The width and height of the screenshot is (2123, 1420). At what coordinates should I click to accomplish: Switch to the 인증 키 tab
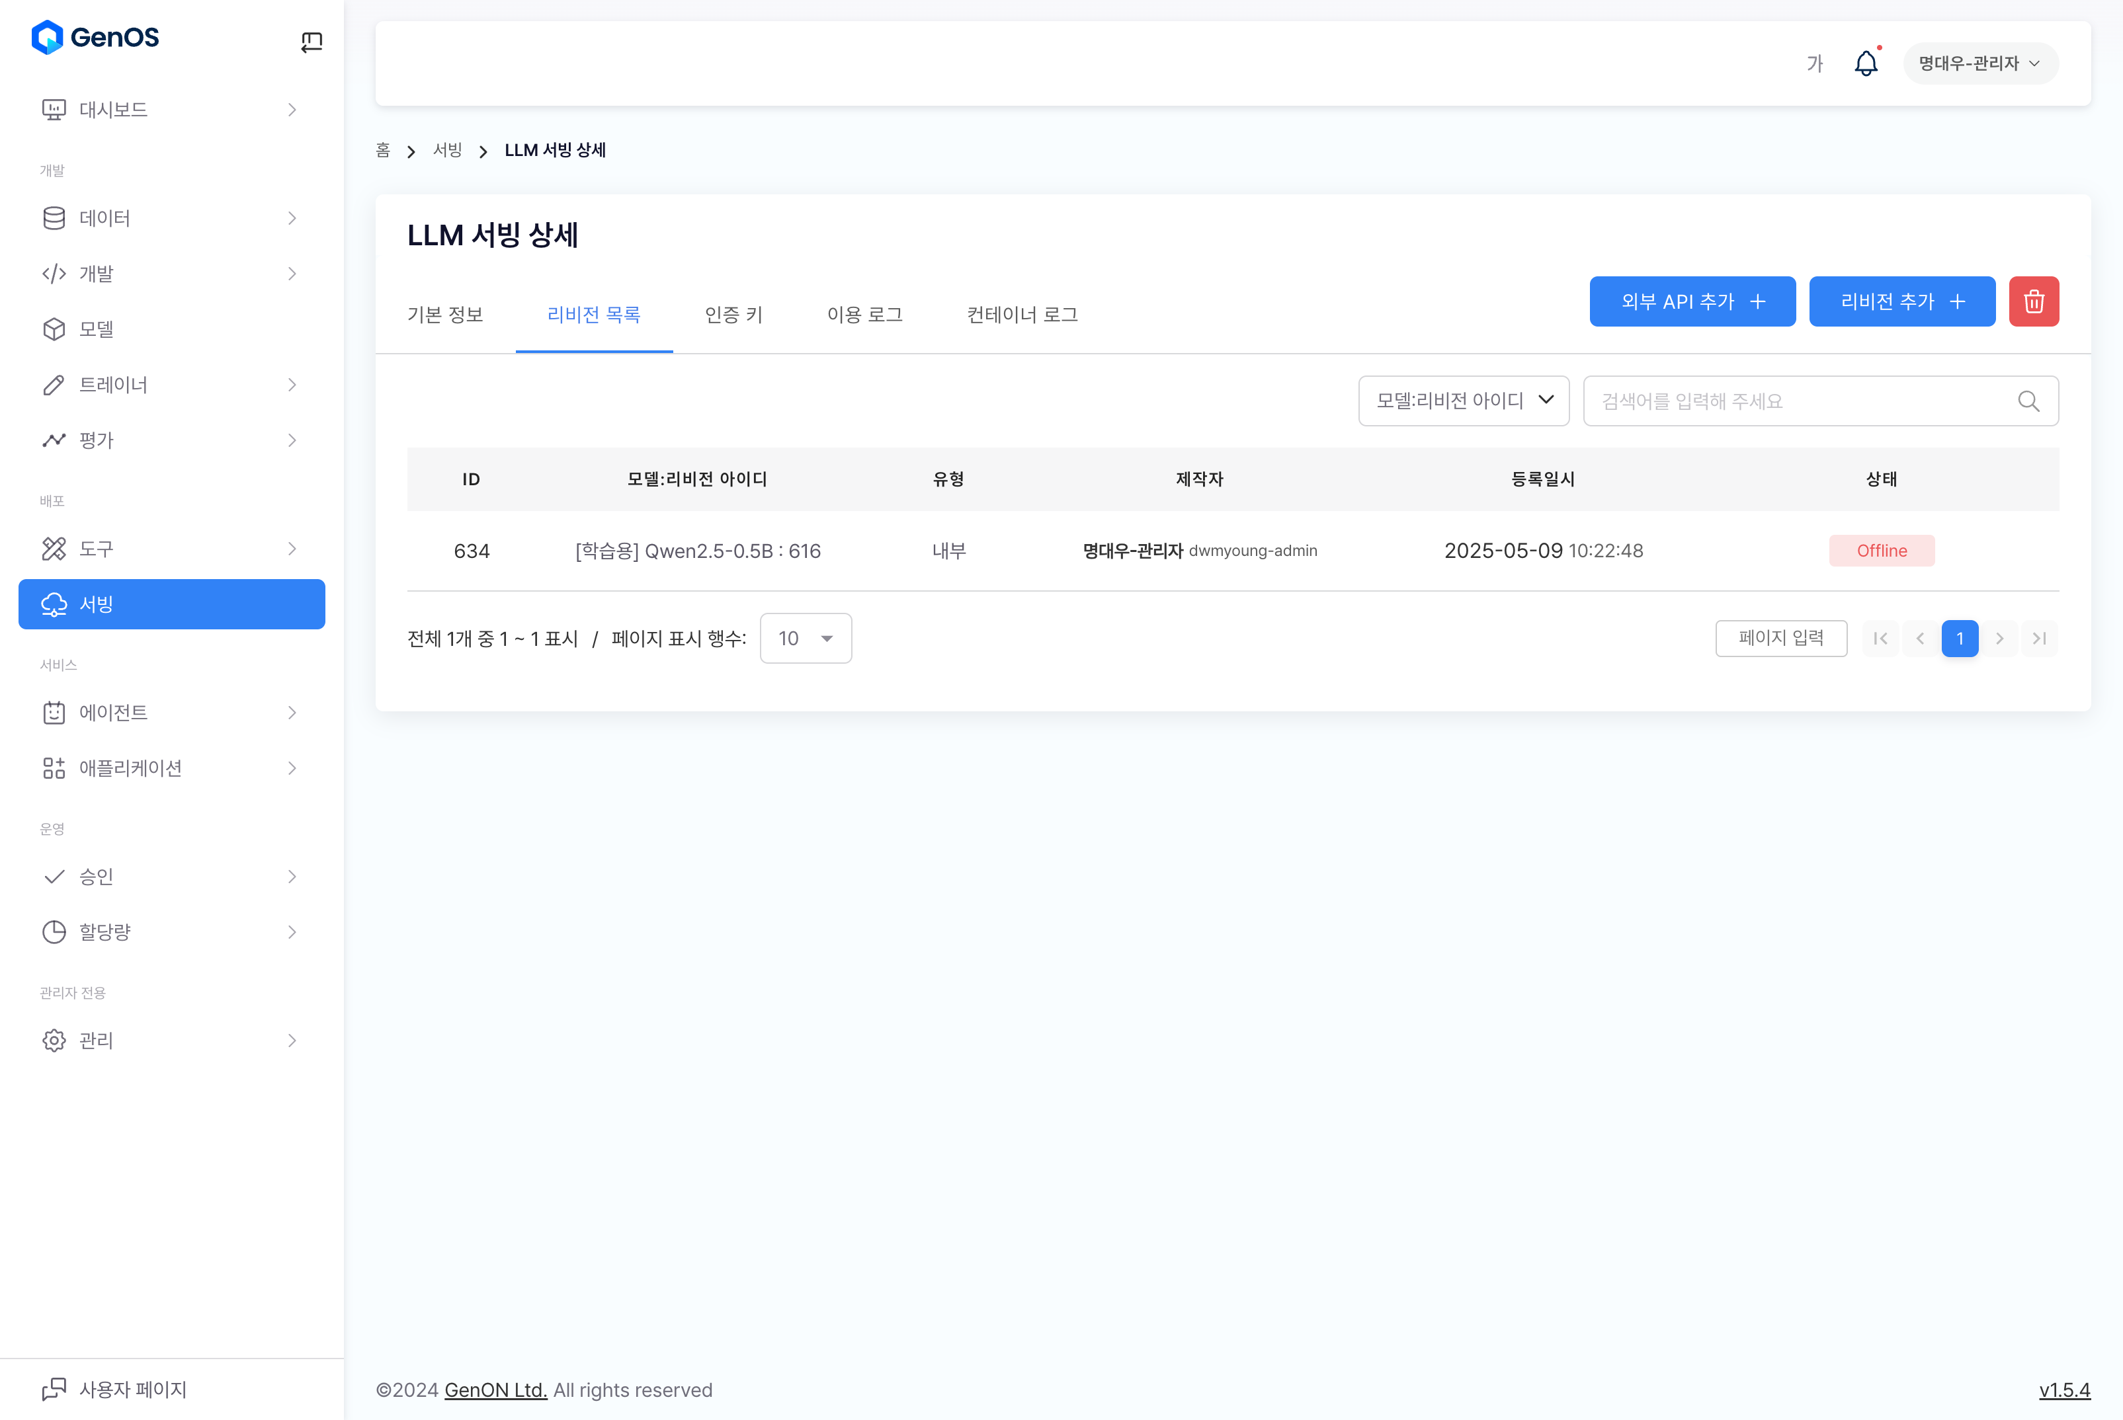733,314
